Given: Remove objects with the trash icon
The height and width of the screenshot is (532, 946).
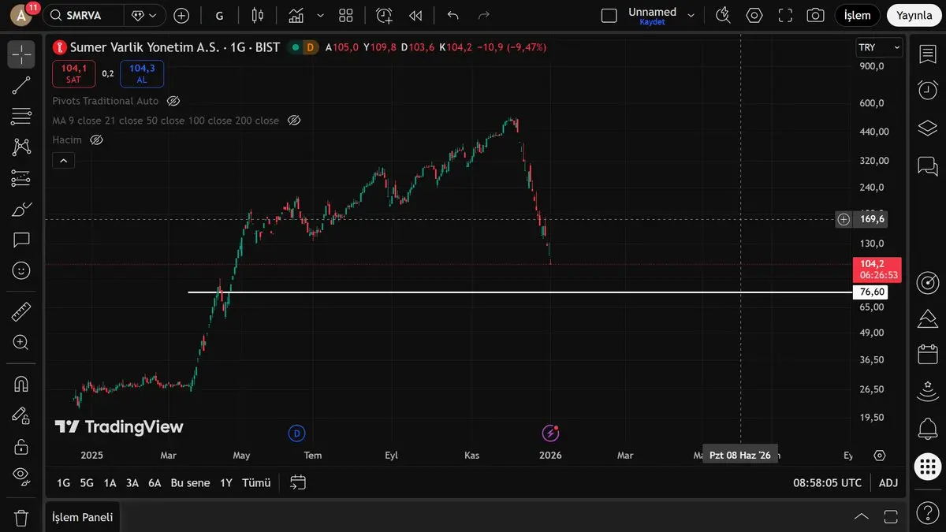Looking at the screenshot, I should 21,518.
